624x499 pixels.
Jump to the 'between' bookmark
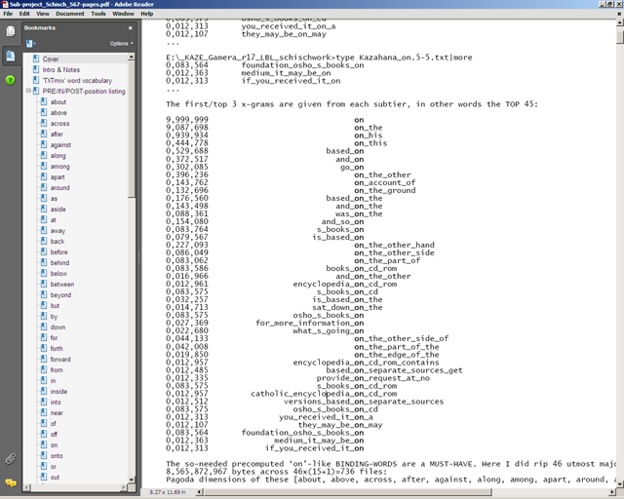pyautogui.click(x=62, y=285)
